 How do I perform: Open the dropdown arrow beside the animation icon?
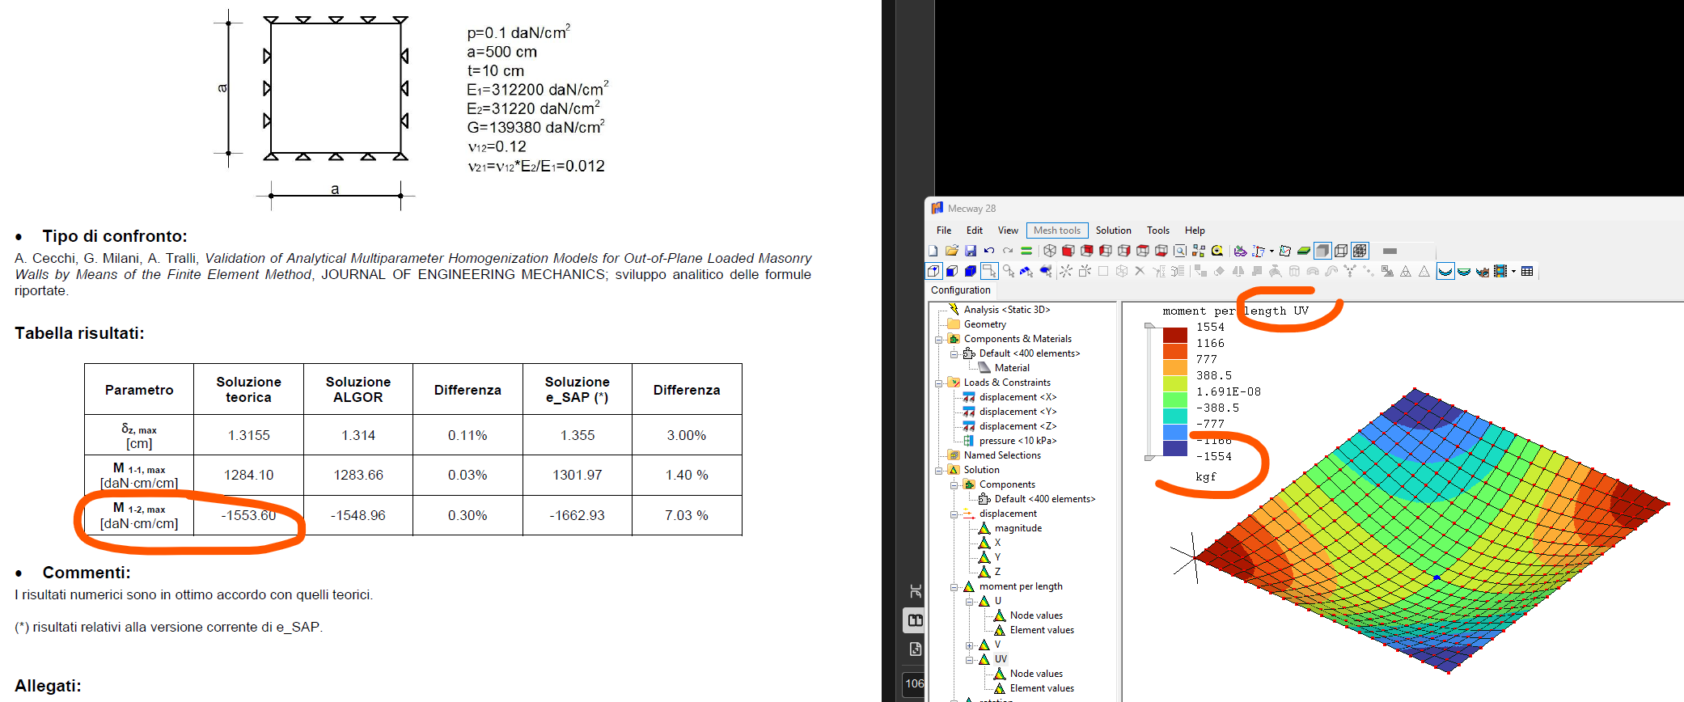[x=1513, y=272]
